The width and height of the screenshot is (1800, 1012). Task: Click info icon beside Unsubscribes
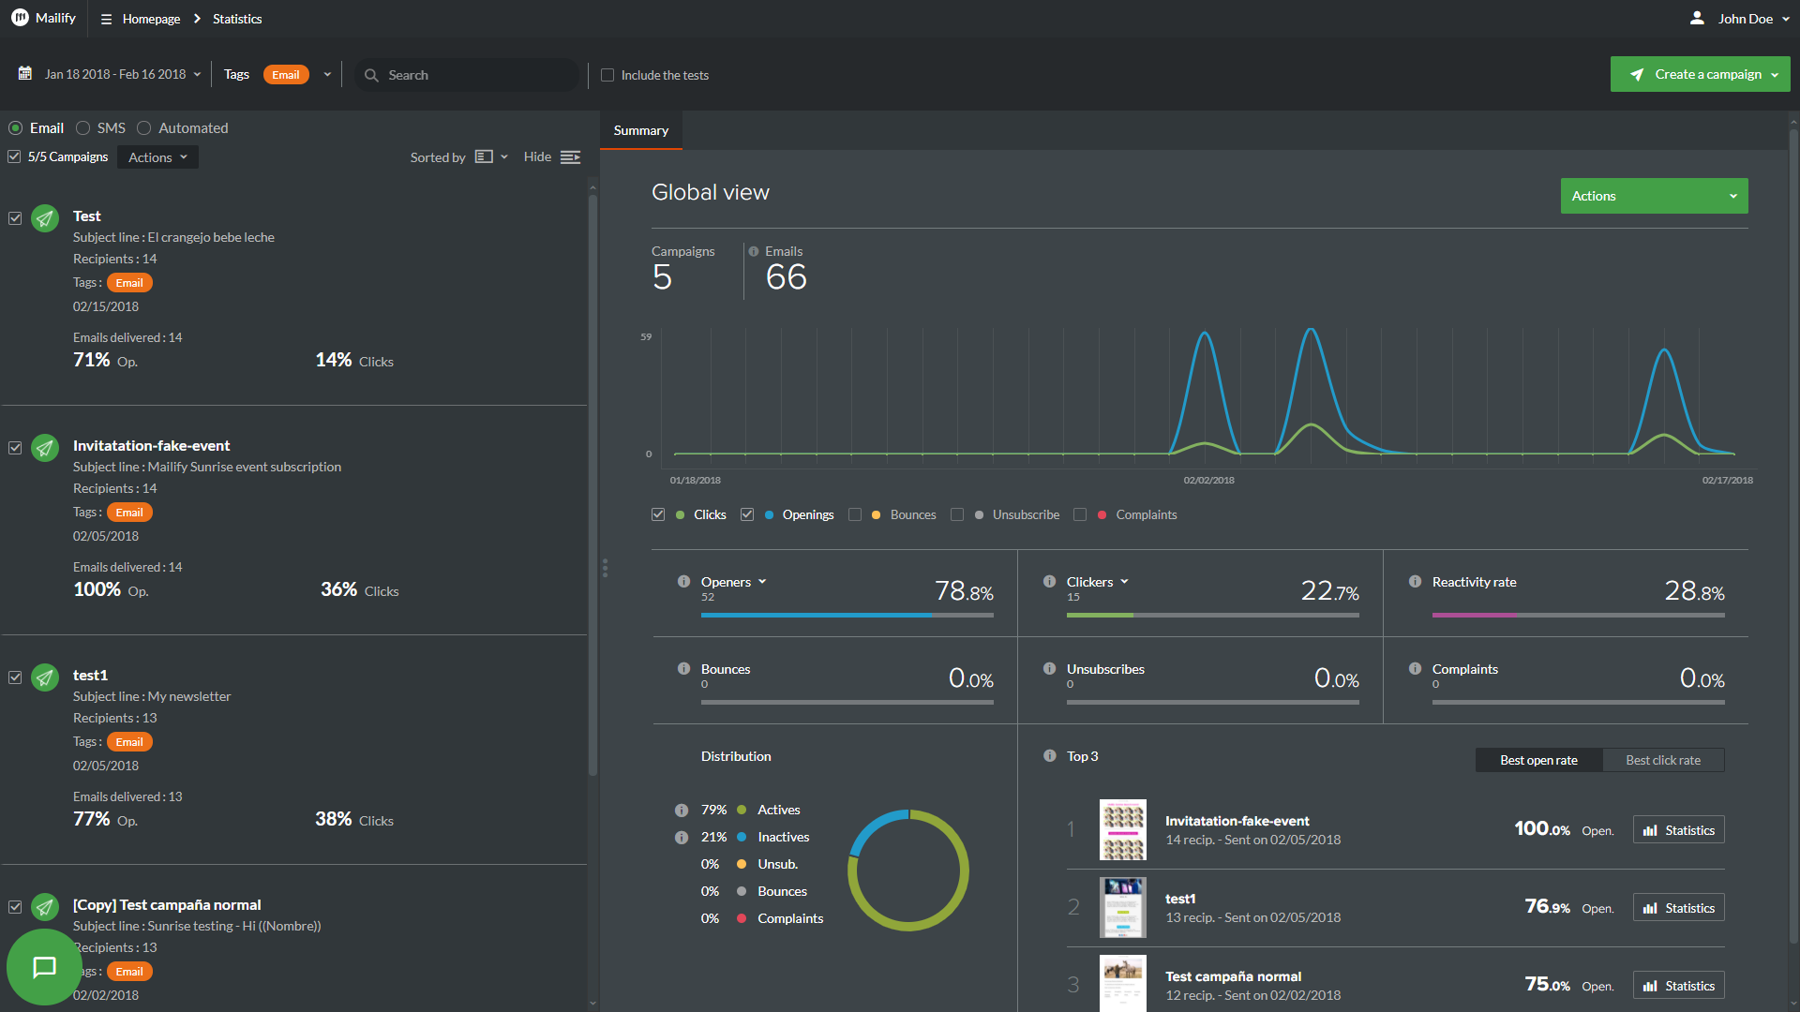pyautogui.click(x=1049, y=668)
